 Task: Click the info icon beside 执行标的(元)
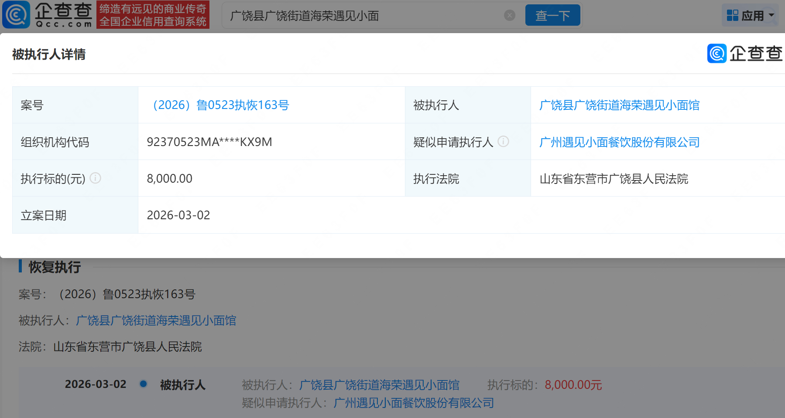pyautogui.click(x=95, y=178)
